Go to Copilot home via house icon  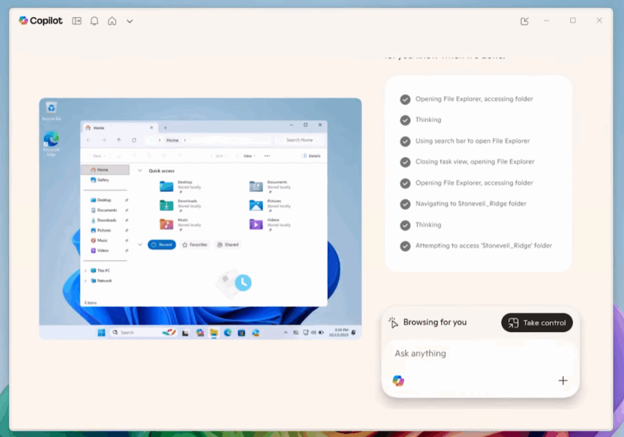pyautogui.click(x=112, y=21)
